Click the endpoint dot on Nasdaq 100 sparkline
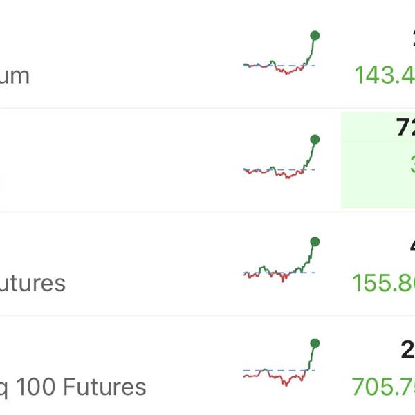 tap(315, 343)
